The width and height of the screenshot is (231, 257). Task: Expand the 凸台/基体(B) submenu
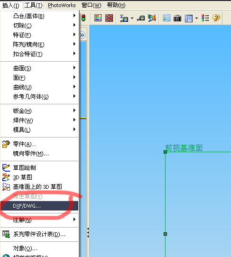tap(39, 16)
